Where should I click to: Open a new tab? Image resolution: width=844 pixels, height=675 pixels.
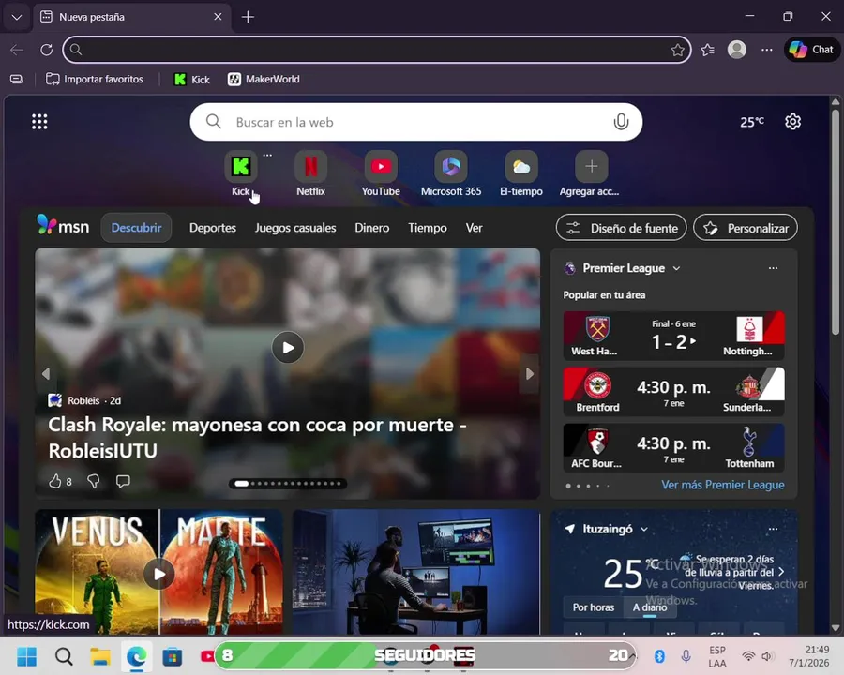(249, 17)
